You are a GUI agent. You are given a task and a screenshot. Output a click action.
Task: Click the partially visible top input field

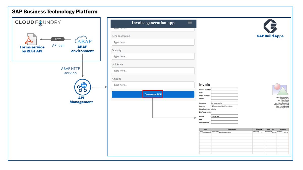[153, 29]
